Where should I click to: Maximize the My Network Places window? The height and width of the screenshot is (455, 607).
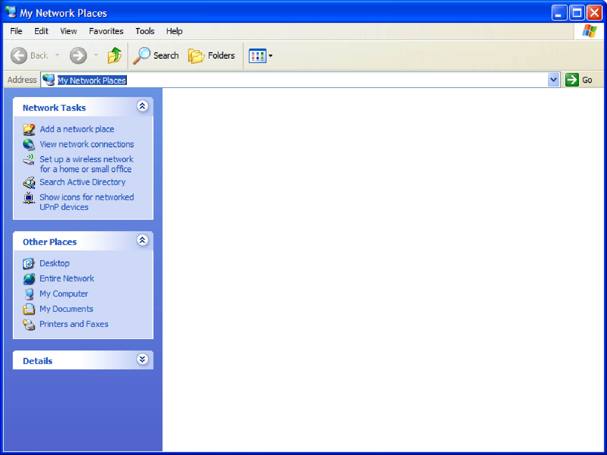pyautogui.click(x=577, y=13)
